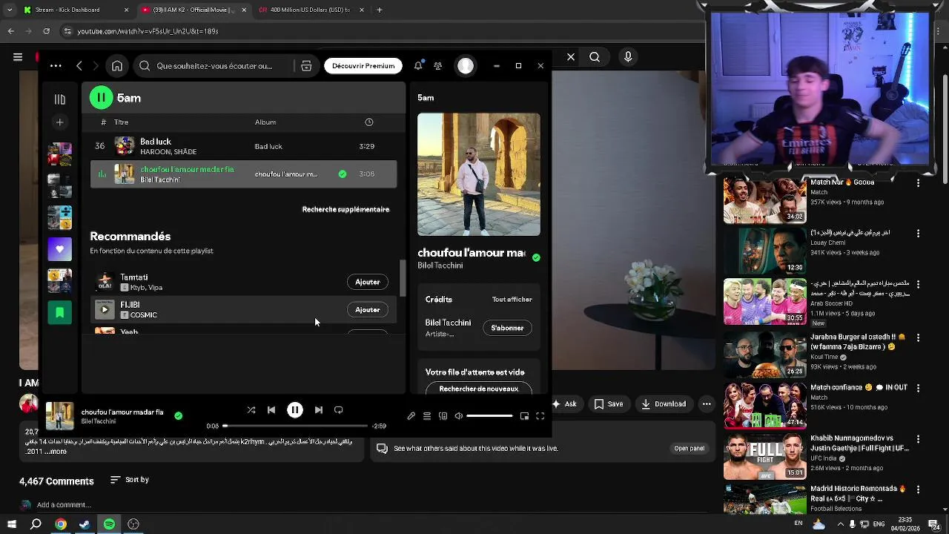
Task: Mute Spotify volume via speaker icon
Action: click(459, 416)
